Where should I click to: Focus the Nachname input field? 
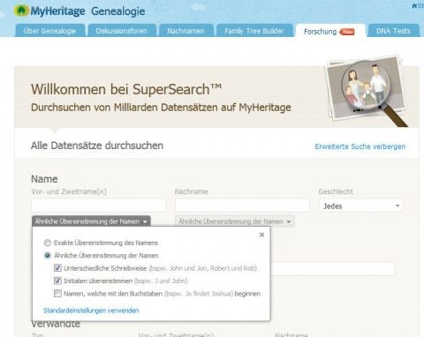click(x=242, y=206)
